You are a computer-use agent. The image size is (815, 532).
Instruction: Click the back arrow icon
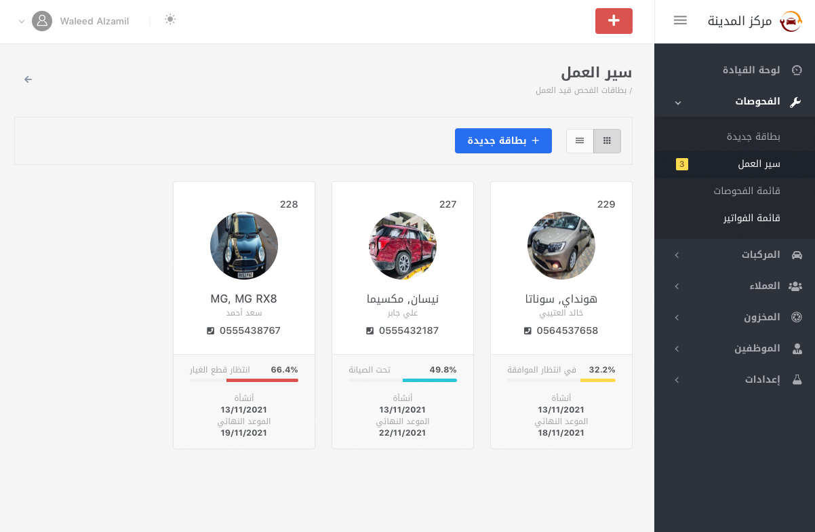point(28,79)
